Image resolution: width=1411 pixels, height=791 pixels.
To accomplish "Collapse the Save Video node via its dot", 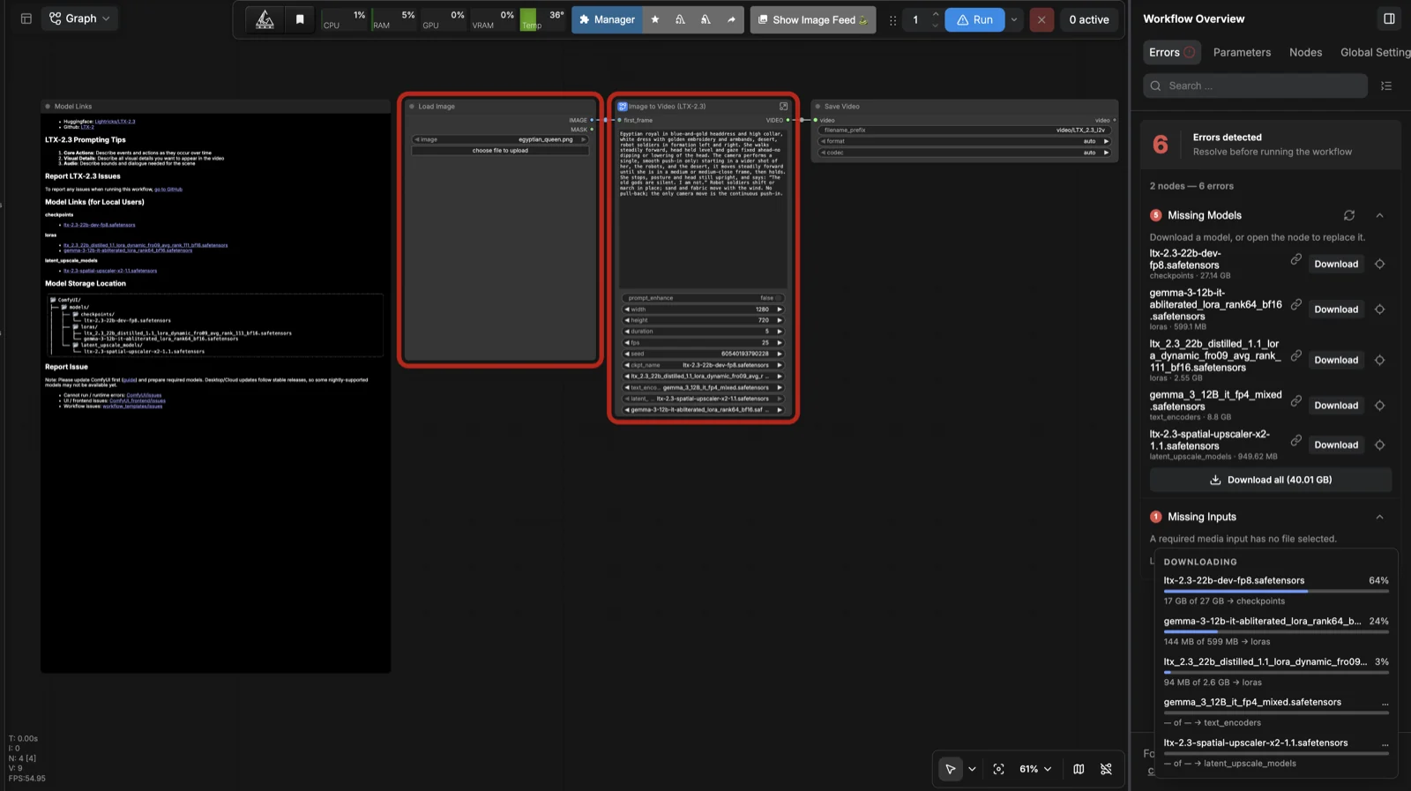I will click(817, 107).
